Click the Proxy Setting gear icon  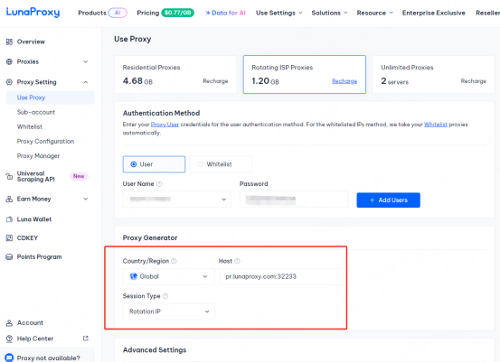click(x=9, y=82)
